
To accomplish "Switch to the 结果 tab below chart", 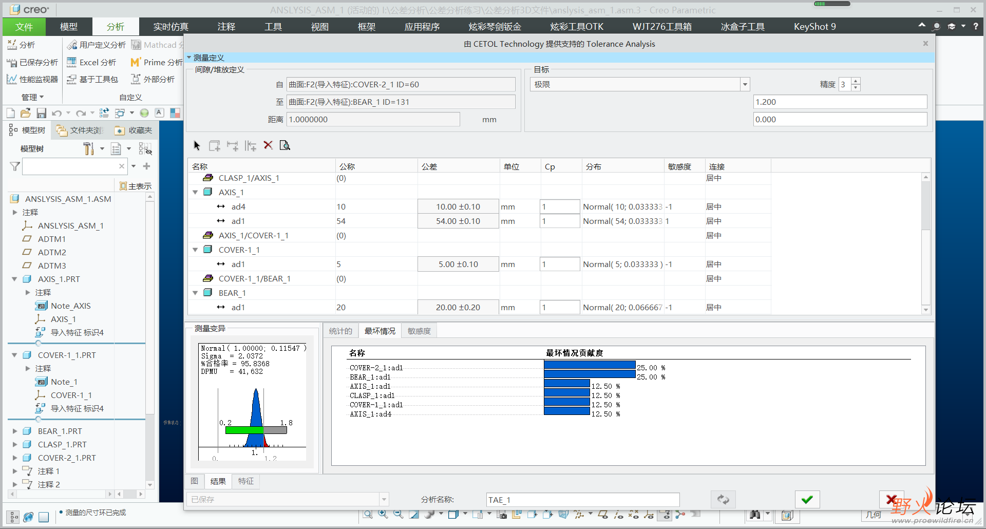I will pos(218,481).
